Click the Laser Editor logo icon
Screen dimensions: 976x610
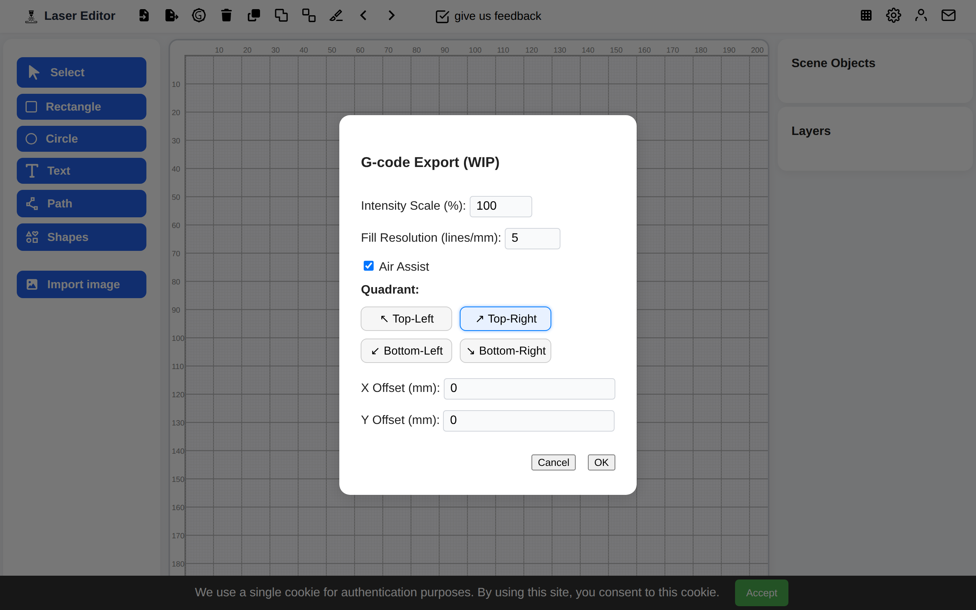(31, 16)
